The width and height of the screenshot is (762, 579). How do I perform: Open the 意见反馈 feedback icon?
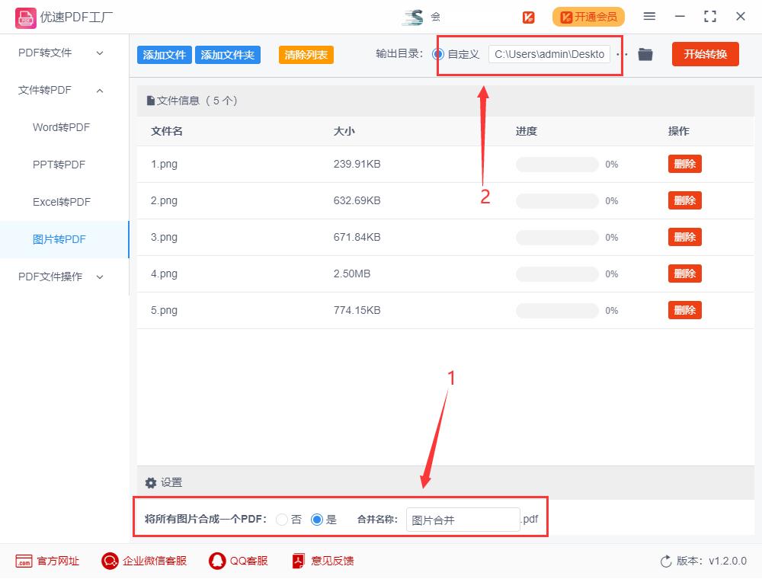coord(297,561)
